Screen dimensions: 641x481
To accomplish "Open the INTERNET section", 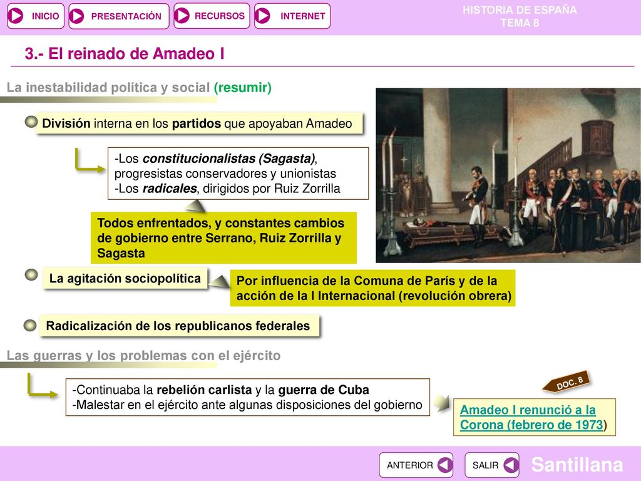I will tap(292, 16).
